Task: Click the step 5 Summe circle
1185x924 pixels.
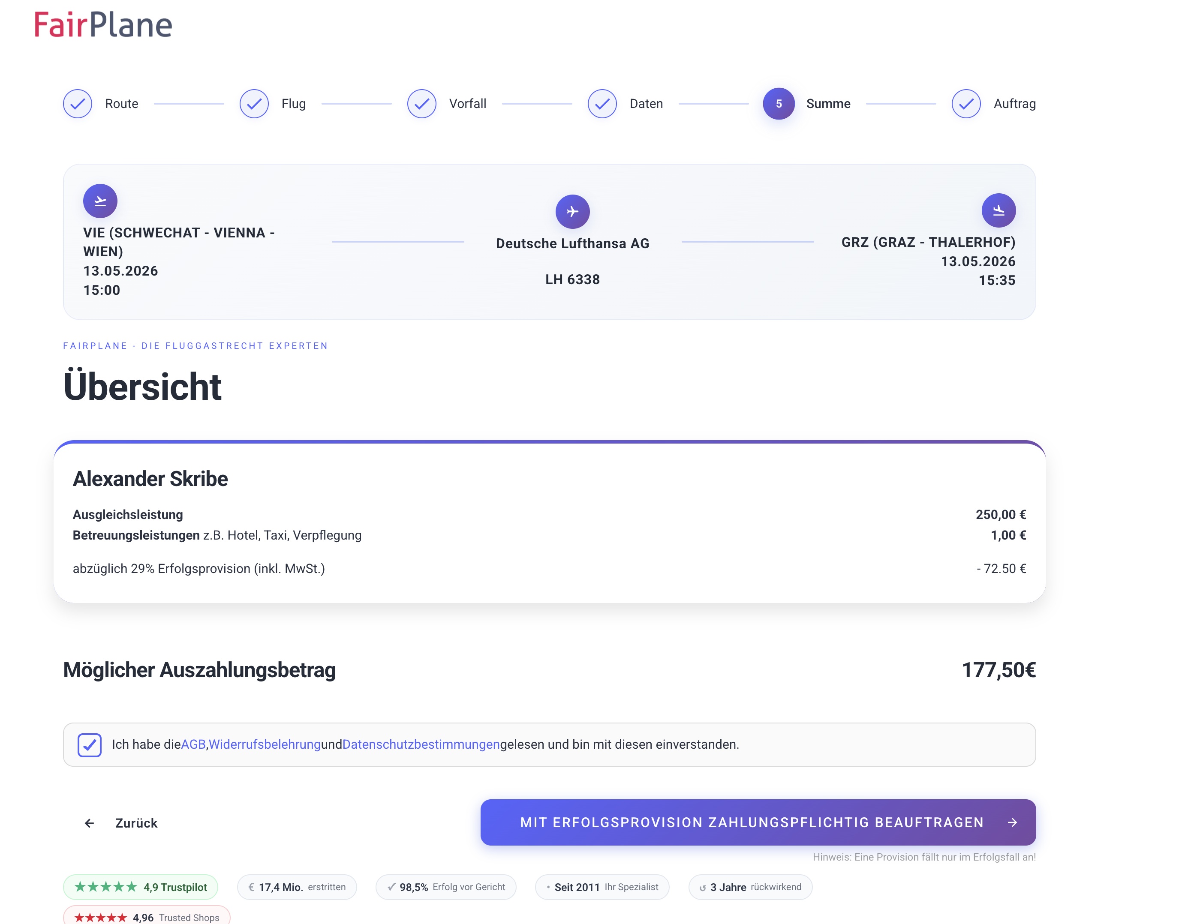Action: [x=779, y=104]
